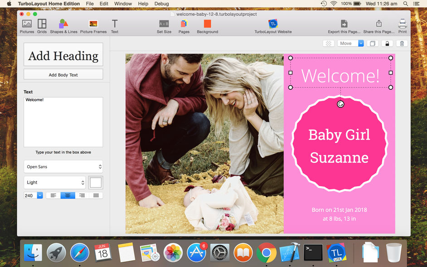Open Shapes & Lines tool

click(64, 26)
